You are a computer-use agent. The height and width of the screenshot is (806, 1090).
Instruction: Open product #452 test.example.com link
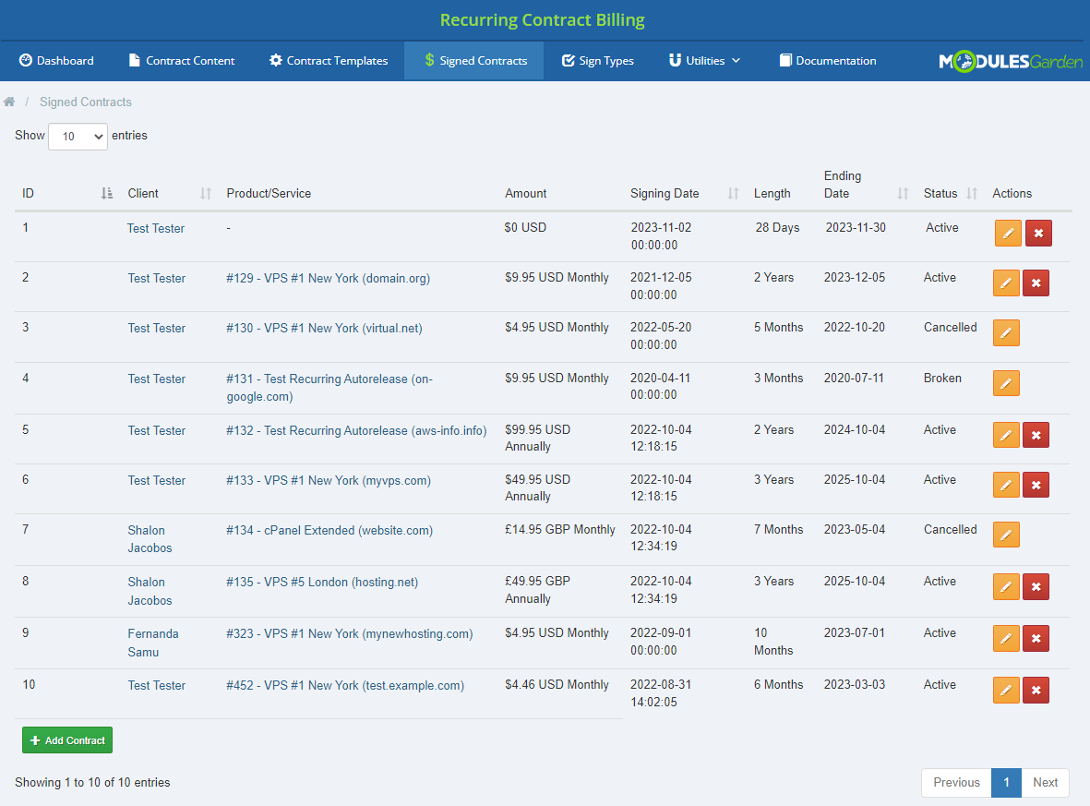[345, 686]
